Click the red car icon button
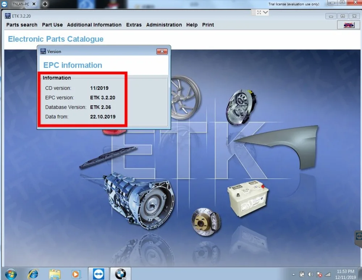Image resolution: width=362 pixels, height=280 pixels. [349, 25]
